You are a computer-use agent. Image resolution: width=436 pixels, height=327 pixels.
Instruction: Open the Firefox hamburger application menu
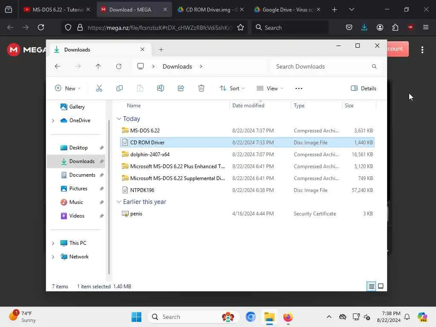[426, 27]
